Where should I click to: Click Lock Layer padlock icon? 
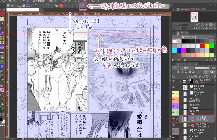190,72
